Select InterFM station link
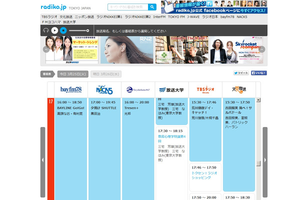The width and height of the screenshot is (305, 200). tap(159, 17)
